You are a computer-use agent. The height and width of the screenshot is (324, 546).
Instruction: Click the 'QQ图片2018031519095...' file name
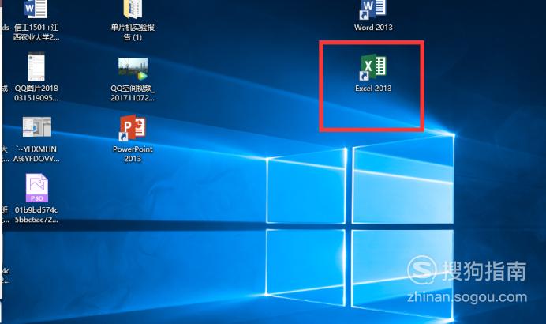[36, 93]
